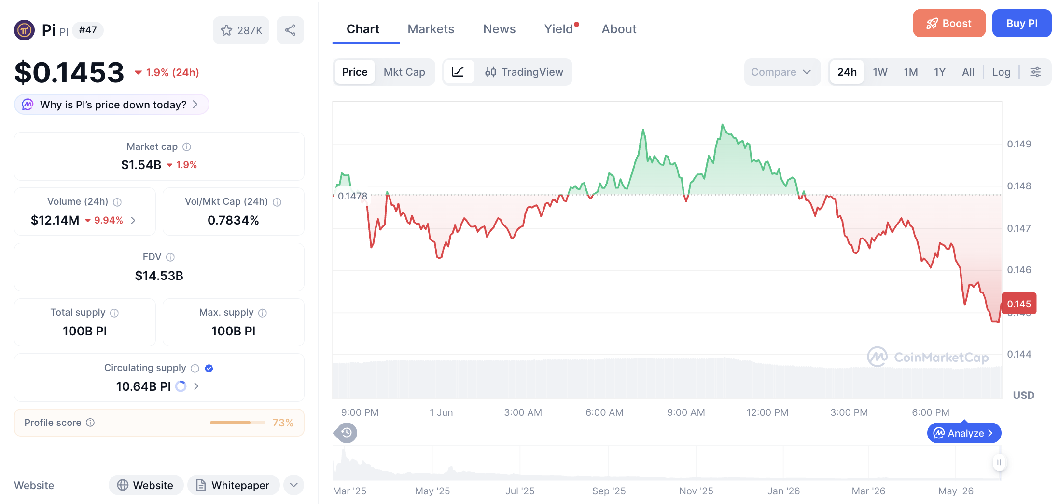The height and width of the screenshot is (504, 1059).
Task: Select the line chart view icon
Action: tap(458, 72)
